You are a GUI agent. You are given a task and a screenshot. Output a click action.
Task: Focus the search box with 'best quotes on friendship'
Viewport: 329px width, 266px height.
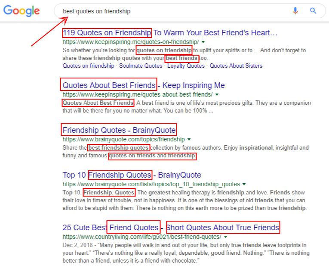coord(190,11)
